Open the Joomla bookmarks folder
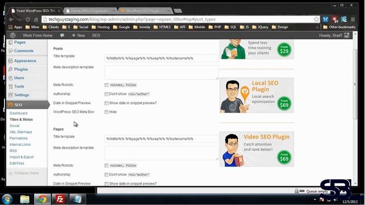 [142, 27]
